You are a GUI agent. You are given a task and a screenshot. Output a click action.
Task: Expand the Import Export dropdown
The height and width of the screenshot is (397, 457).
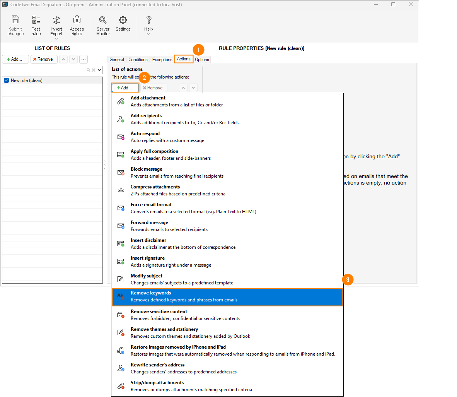56,38
